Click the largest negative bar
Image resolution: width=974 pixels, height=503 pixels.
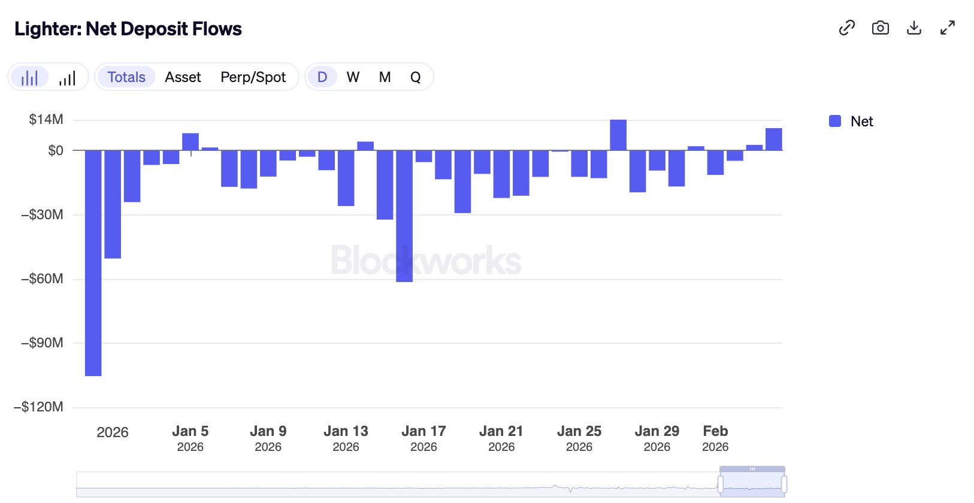(x=93, y=263)
